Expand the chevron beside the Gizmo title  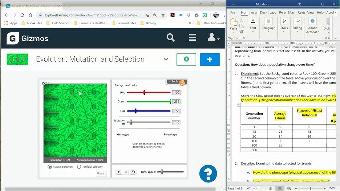tap(166, 59)
